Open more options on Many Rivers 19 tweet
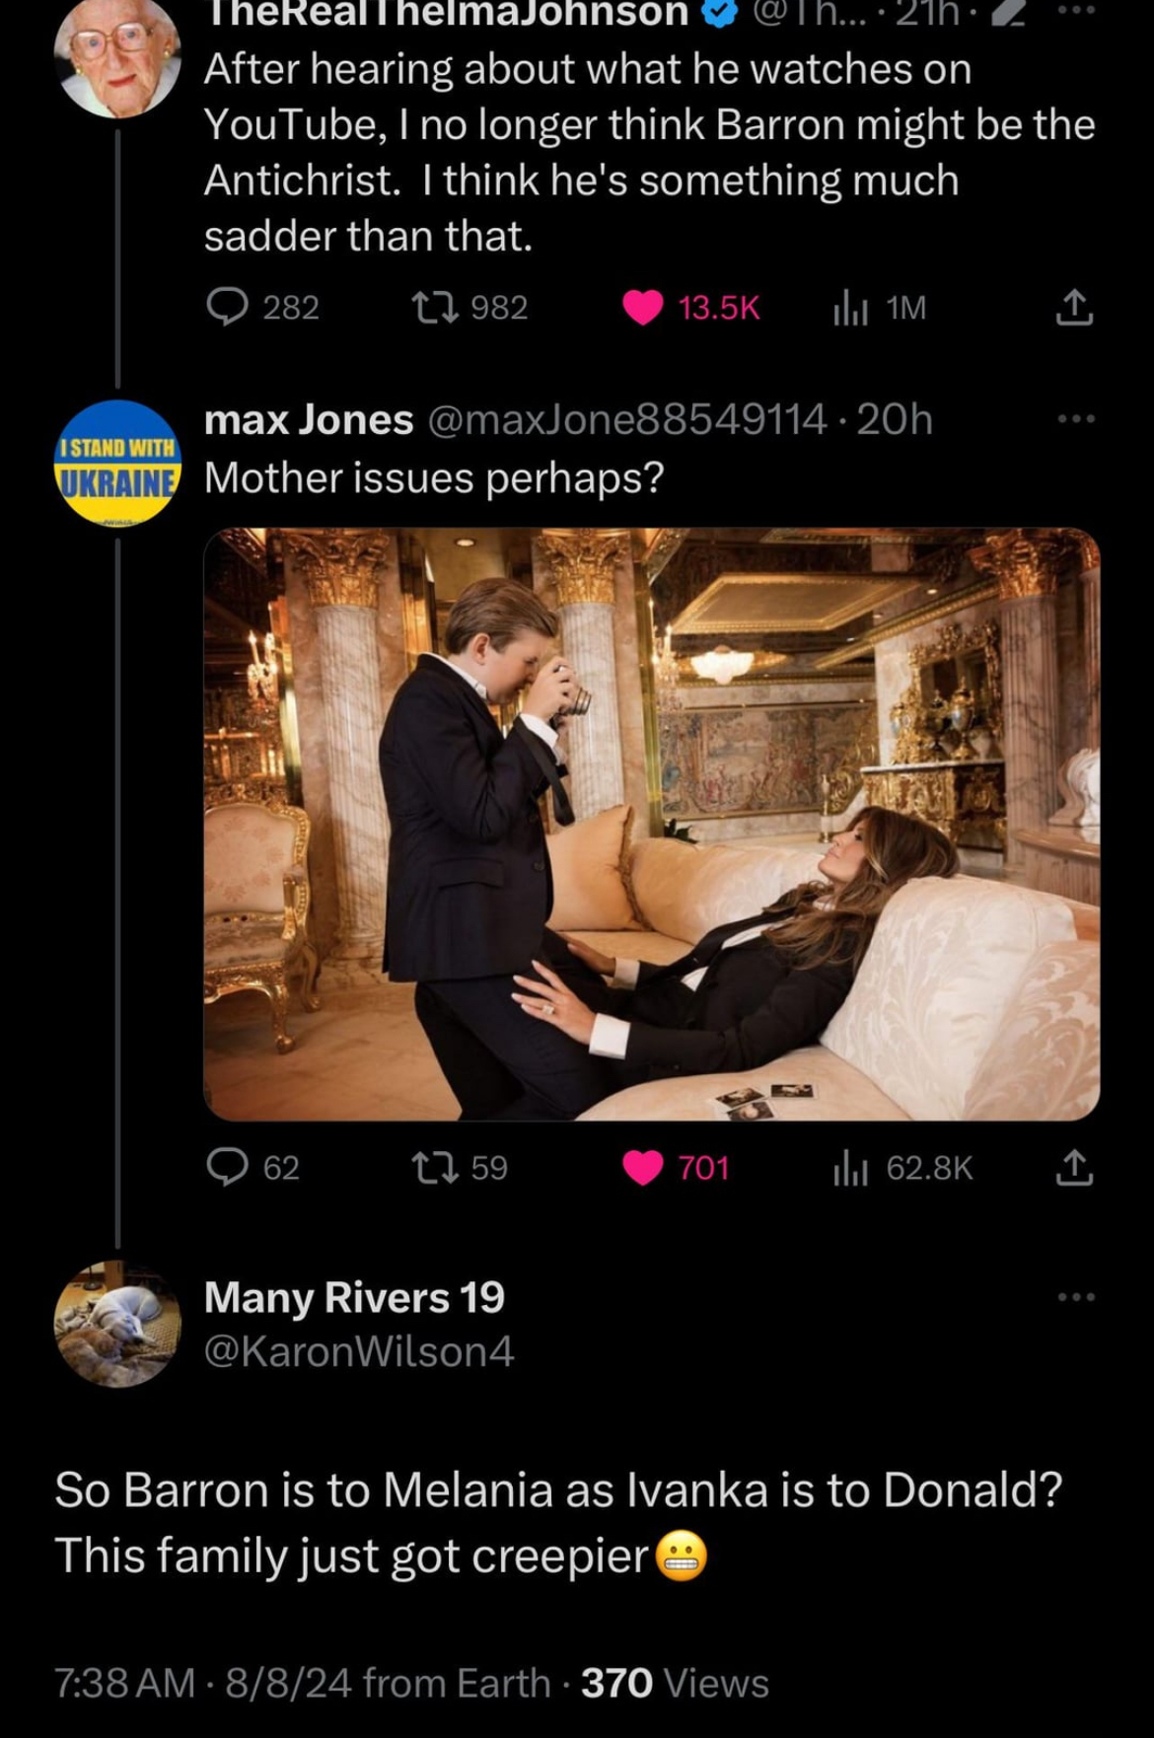Screen dimensions: 1154x1738 pyautogui.click(x=1076, y=1297)
